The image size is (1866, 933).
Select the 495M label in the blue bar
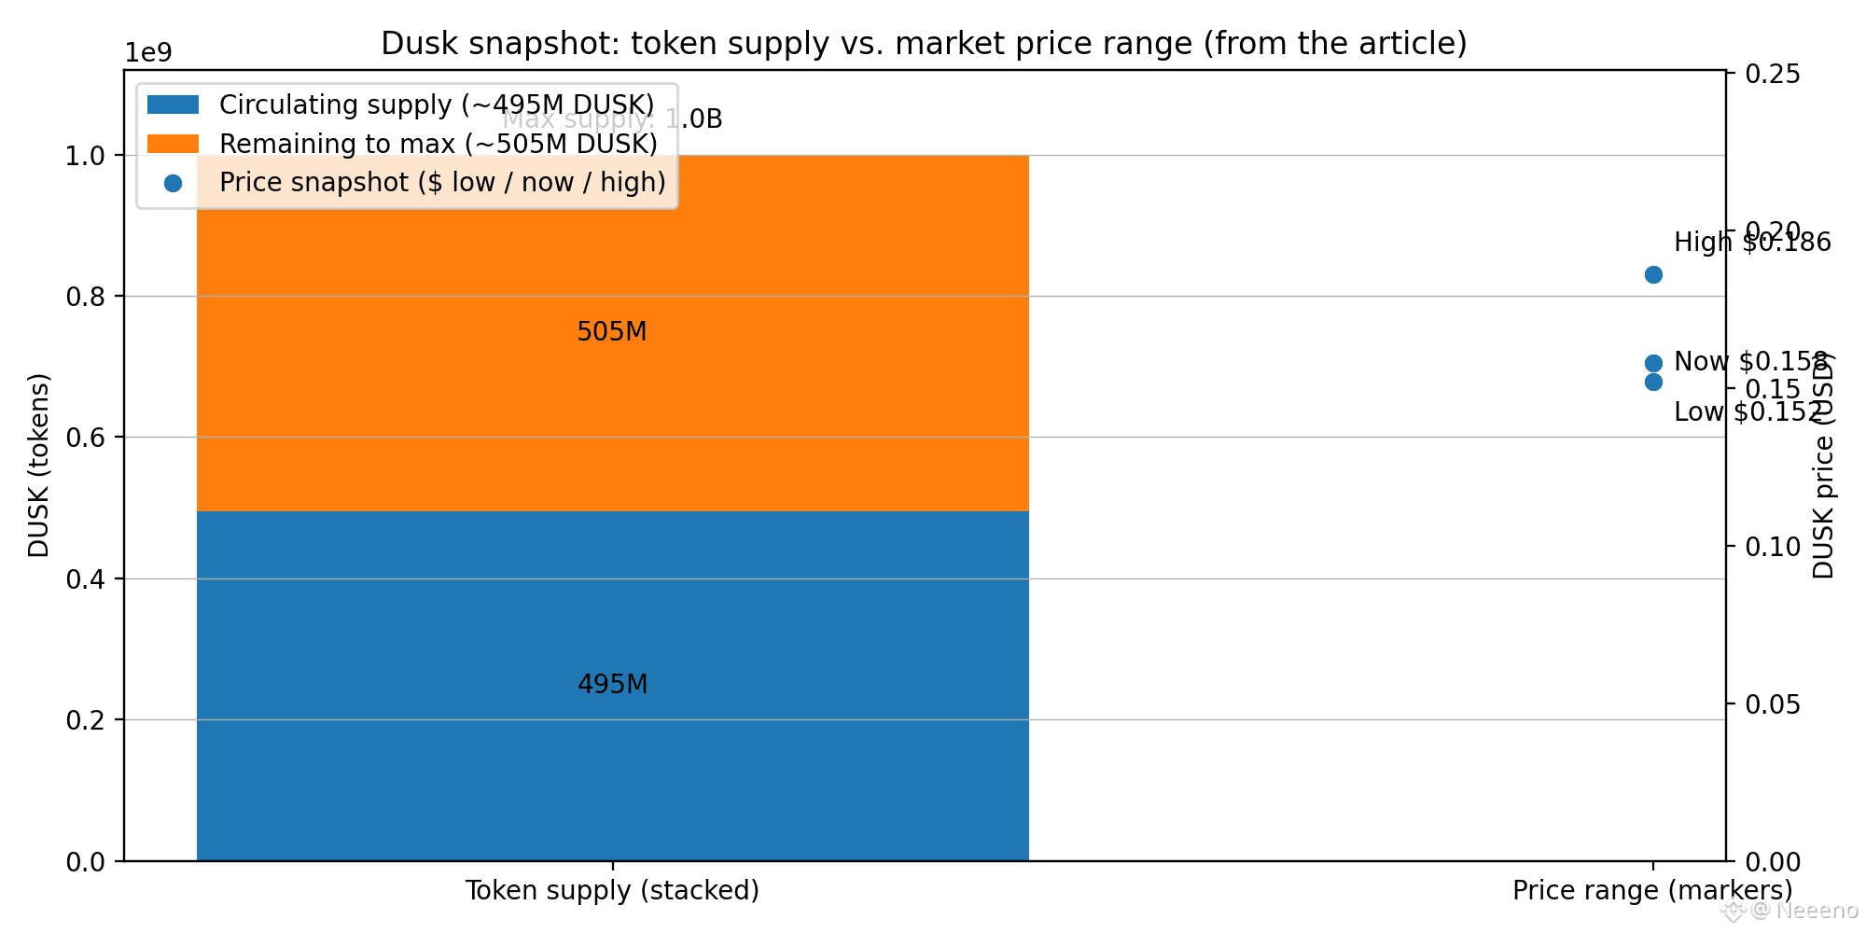click(x=612, y=685)
